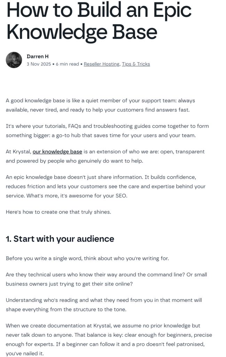226x357 pixels.
Task: Click the sentence "it's awesome for your SEO"
Action: coord(92,196)
